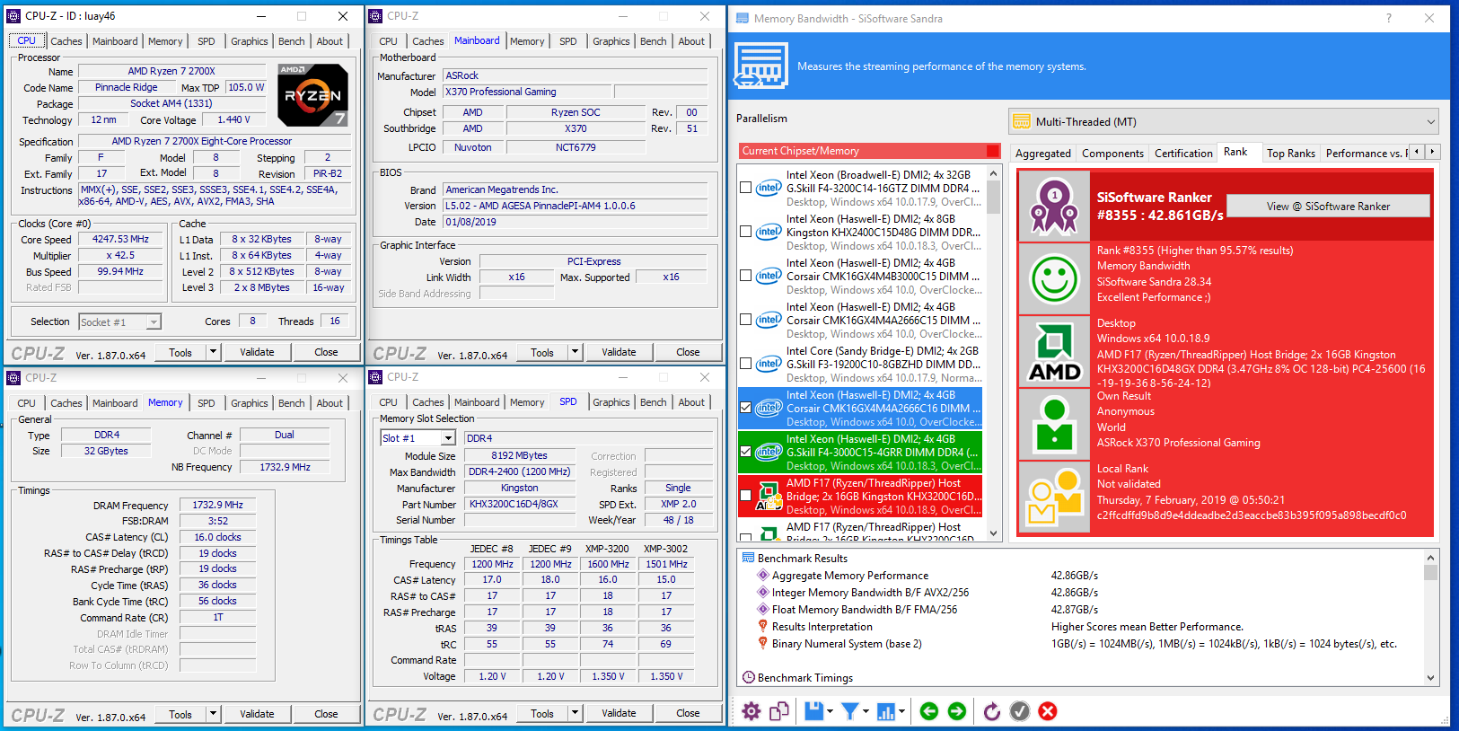Check the Corsair CMK16GX4M4B3000C15 result box

[745, 276]
